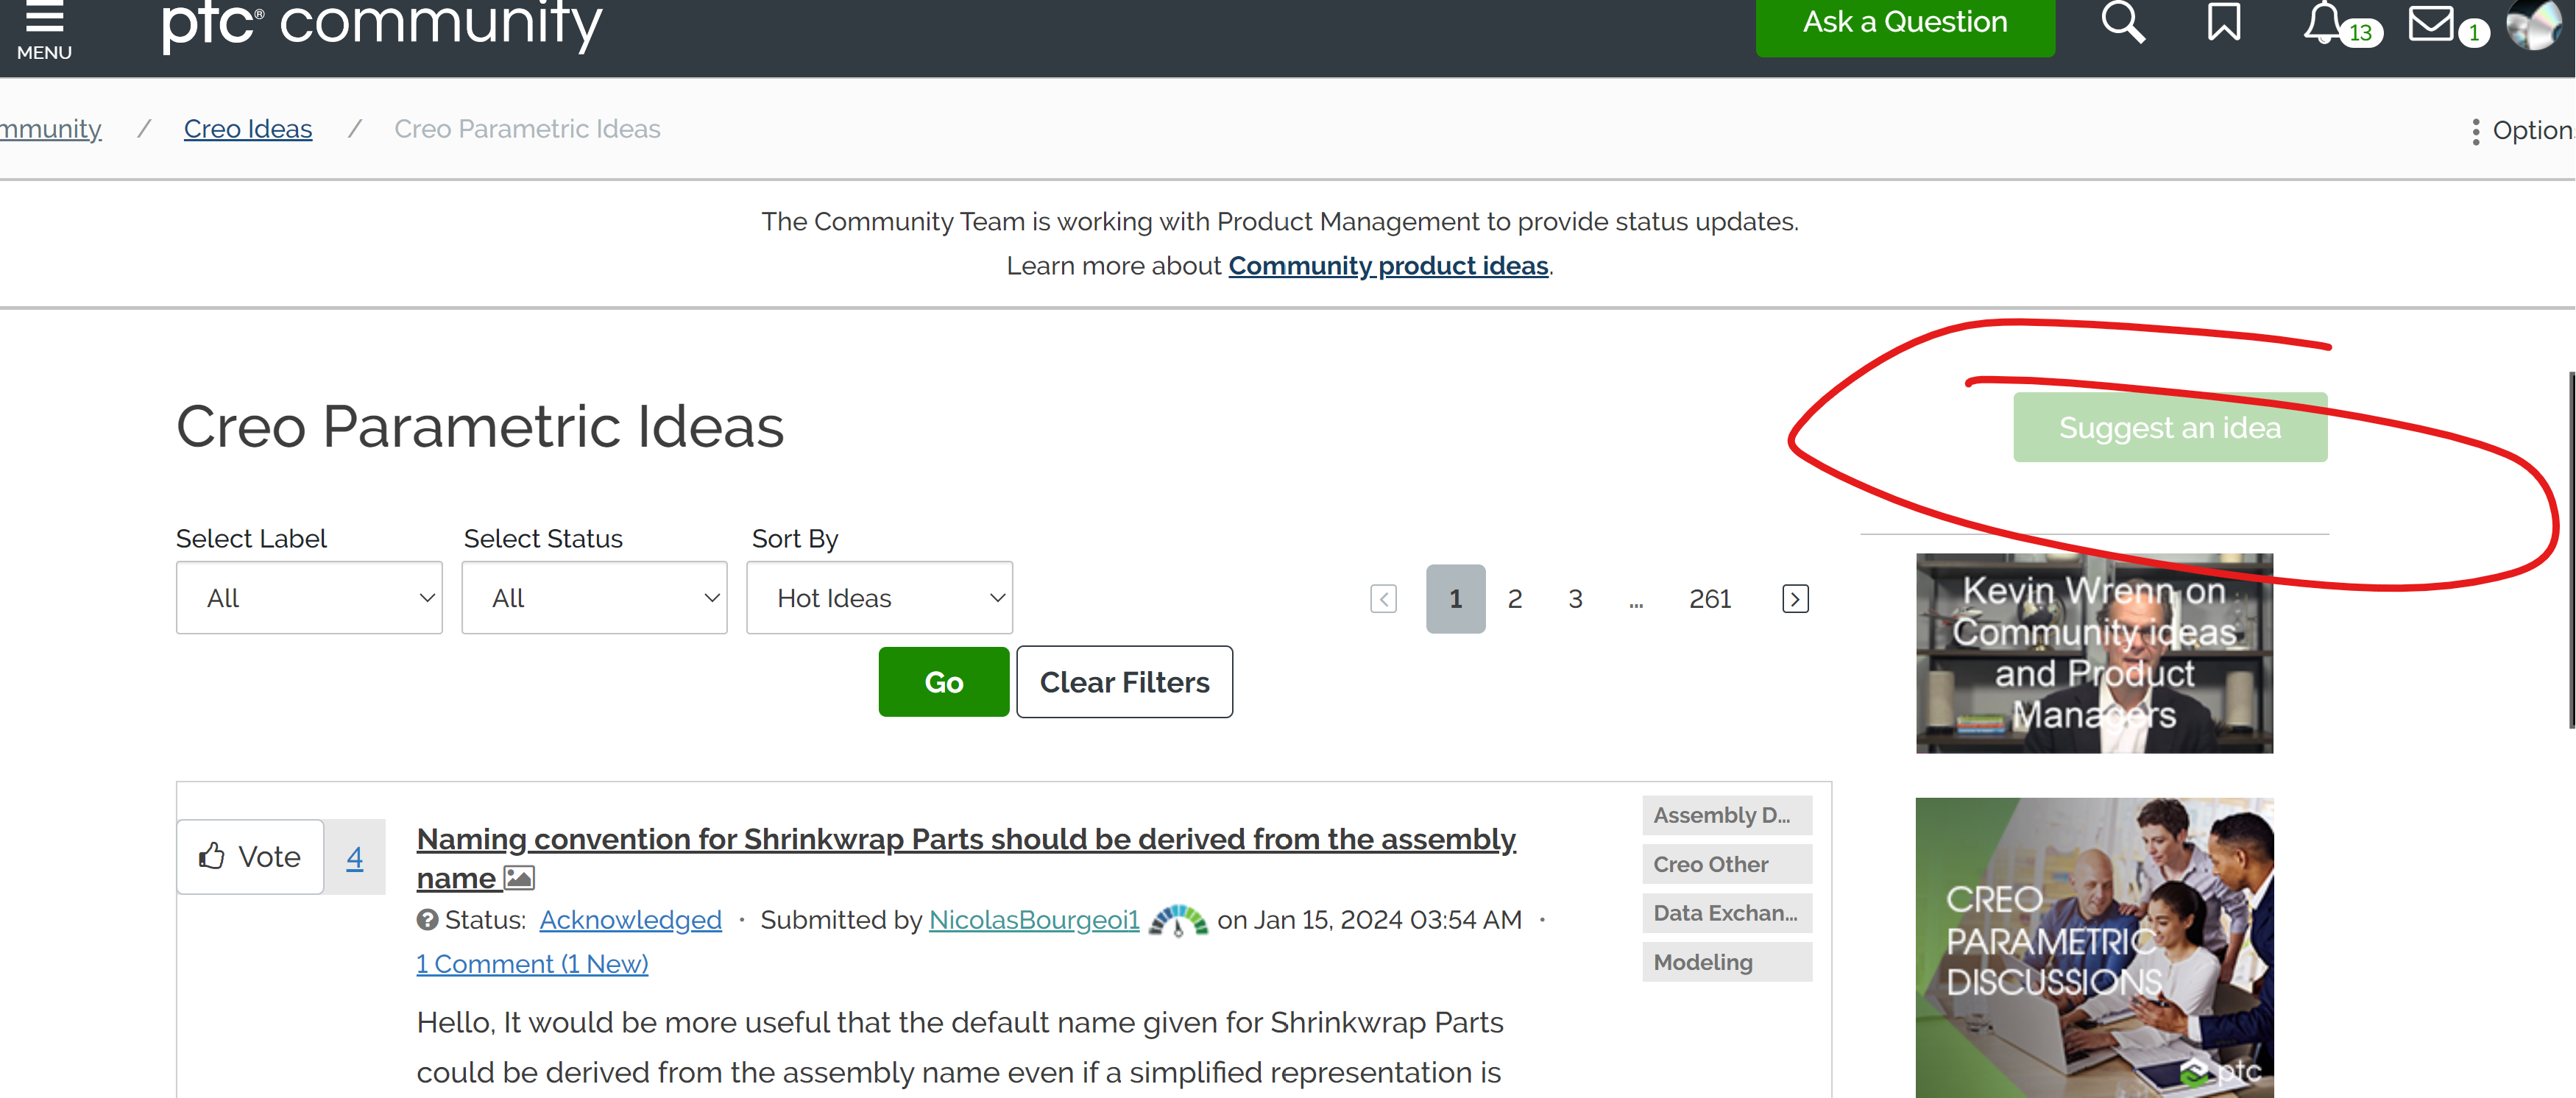The image size is (2576, 1098).
Task: Click the help question-mark icon near Status
Action: pyautogui.click(x=427, y=920)
